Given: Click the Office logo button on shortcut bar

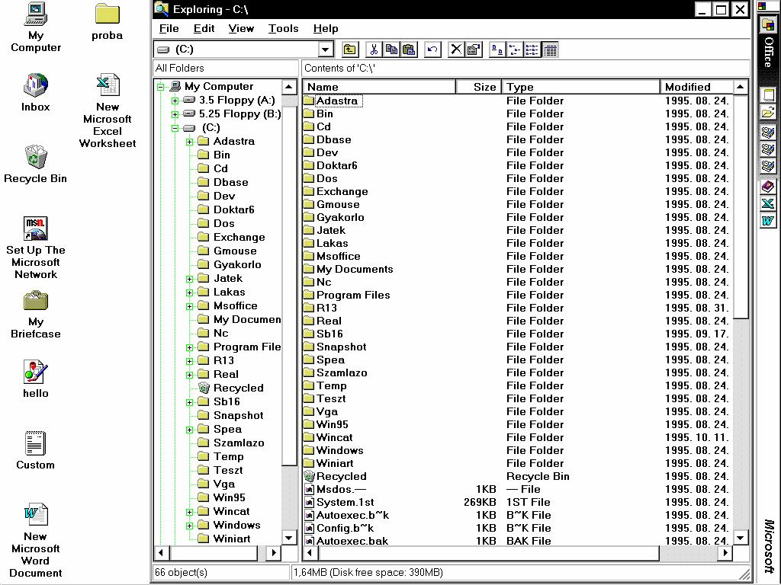Looking at the screenshot, I should [768, 25].
